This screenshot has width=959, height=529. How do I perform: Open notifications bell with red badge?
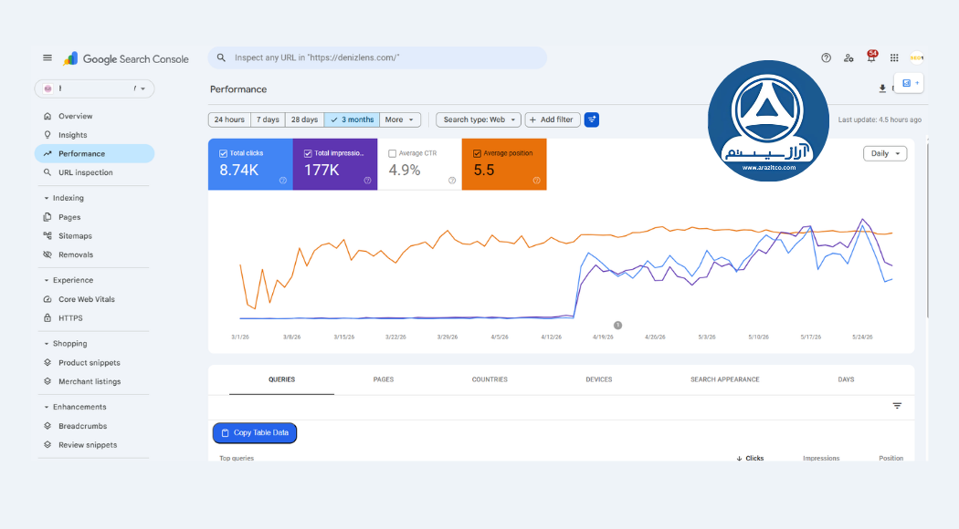(871, 57)
